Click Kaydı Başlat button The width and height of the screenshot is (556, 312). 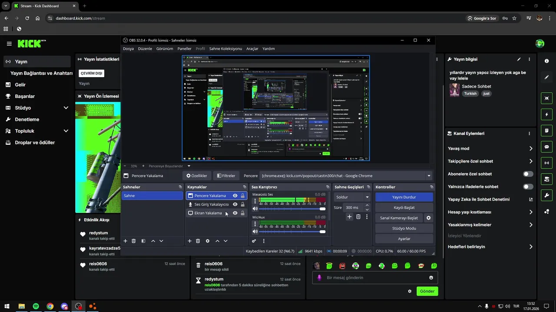pyautogui.click(x=404, y=208)
